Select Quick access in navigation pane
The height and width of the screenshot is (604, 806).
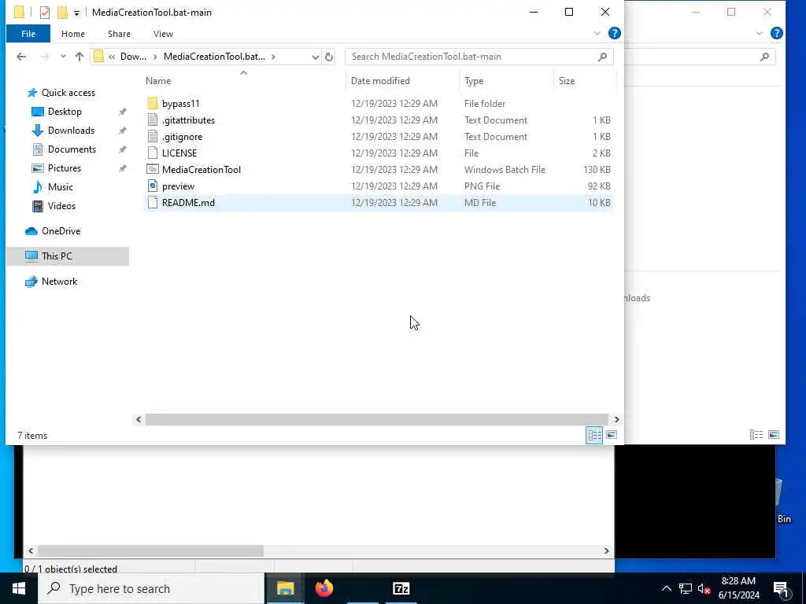tap(68, 93)
